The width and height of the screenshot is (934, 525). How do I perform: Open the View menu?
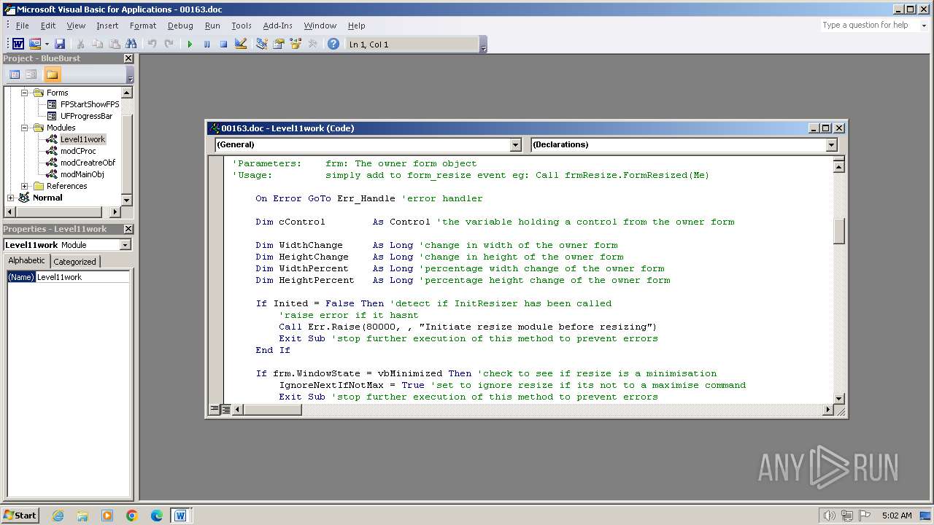click(76, 26)
